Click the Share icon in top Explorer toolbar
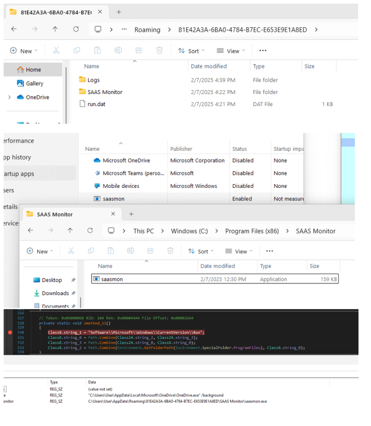 [x=138, y=50]
